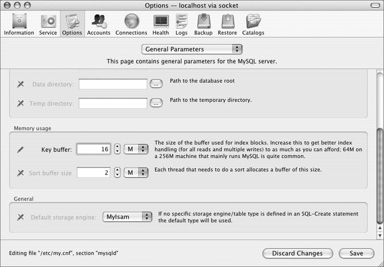
Task: Click the 'Editing file "/etc/my.cnf"' status text
Action: 64,253
